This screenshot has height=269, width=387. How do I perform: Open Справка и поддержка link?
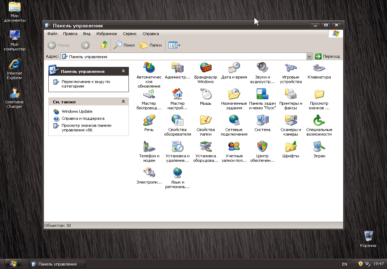click(x=83, y=119)
